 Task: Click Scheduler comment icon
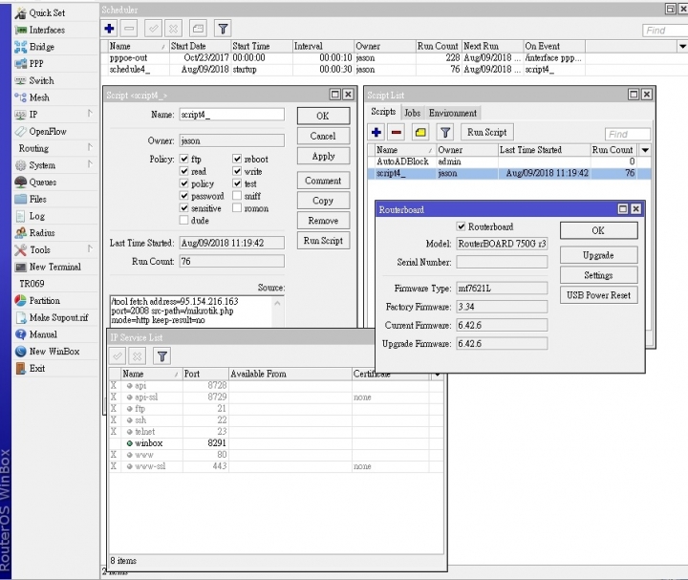coord(199,29)
